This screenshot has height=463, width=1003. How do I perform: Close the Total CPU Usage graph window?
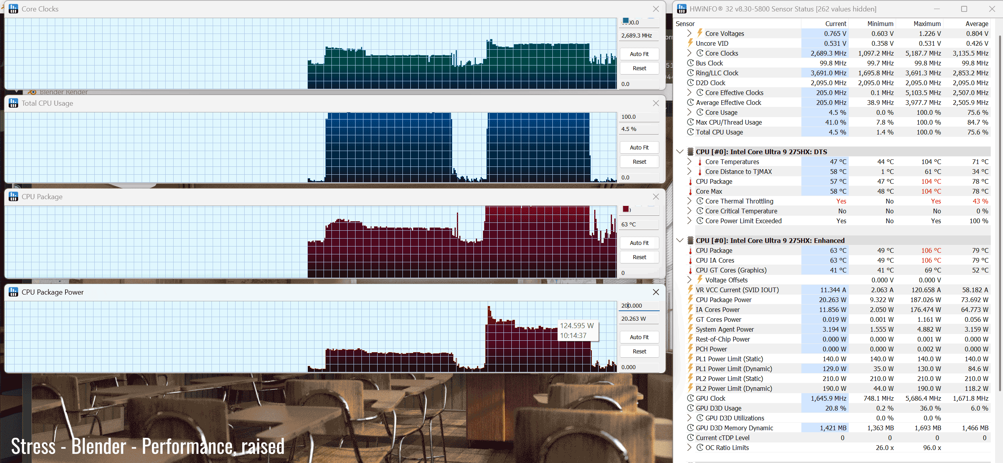click(x=656, y=103)
